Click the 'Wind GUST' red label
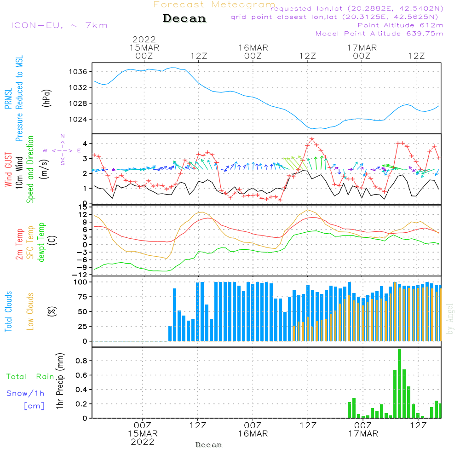 (8, 169)
